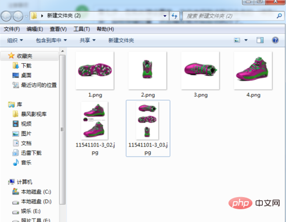Open the 帮助(H) menu
The height and width of the screenshot is (222, 286).
point(105,29)
